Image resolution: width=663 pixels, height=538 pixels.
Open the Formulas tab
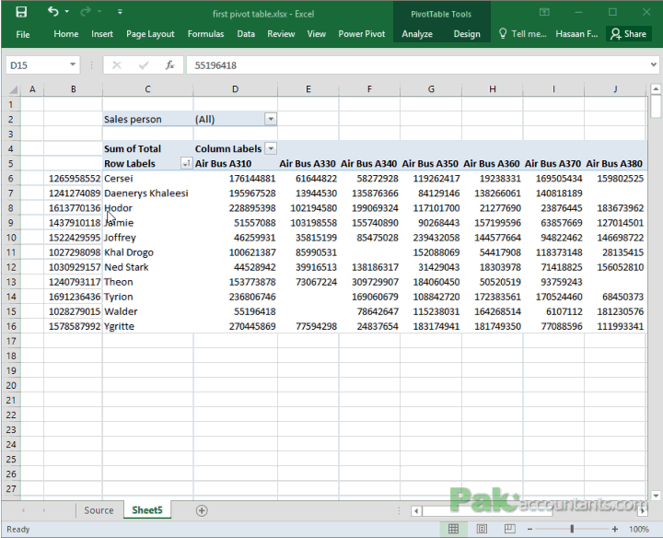tap(205, 34)
